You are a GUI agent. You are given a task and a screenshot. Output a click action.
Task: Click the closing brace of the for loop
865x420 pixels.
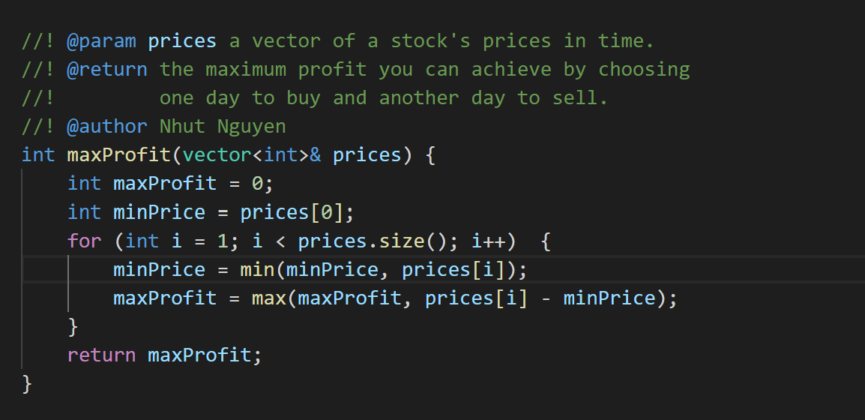click(x=73, y=326)
